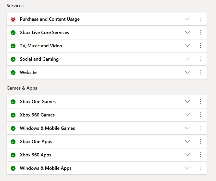The image size is (216, 181).
Task: Open the three-dot menu for Xbox 360 Games
Action: coord(200,115)
